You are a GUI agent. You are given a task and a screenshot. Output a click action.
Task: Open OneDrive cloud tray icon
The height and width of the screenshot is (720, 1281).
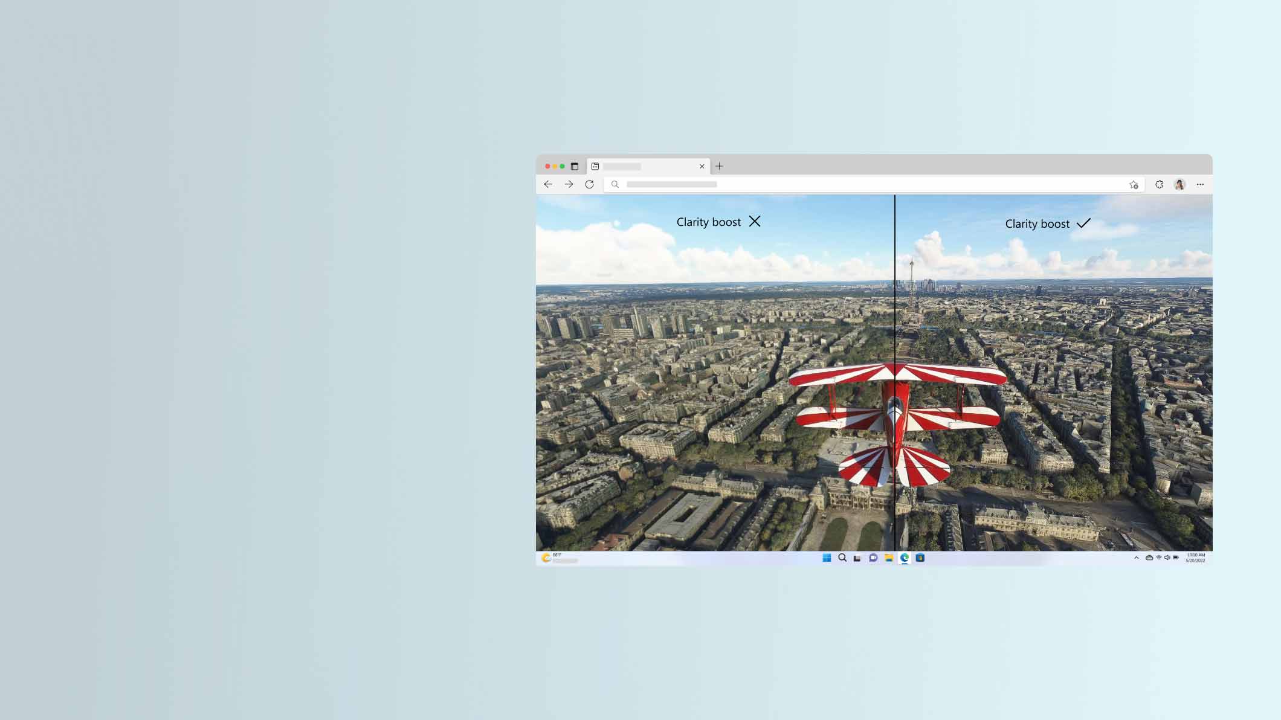(x=1149, y=558)
